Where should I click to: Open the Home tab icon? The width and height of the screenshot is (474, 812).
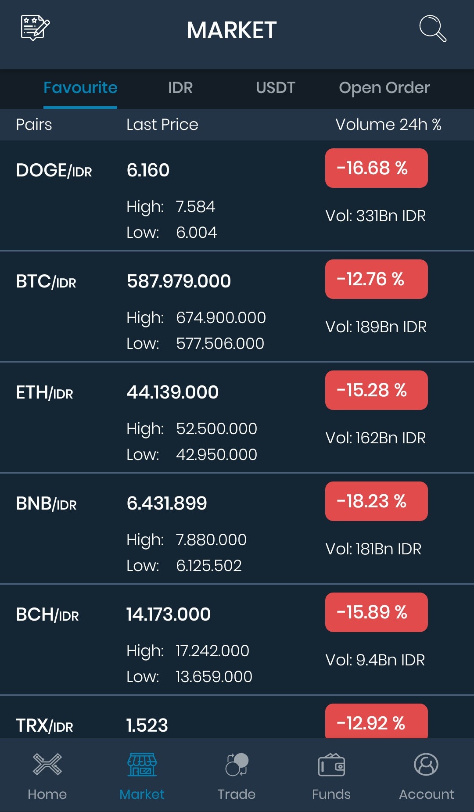coord(47,764)
